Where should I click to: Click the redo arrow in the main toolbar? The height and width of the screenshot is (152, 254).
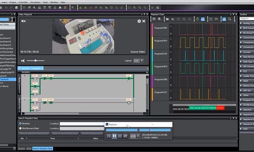[x=11, y=7]
